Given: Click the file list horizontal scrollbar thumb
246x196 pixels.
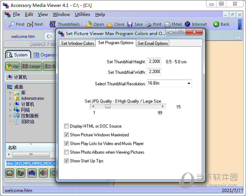Looking at the screenshot, I should click(31, 155).
